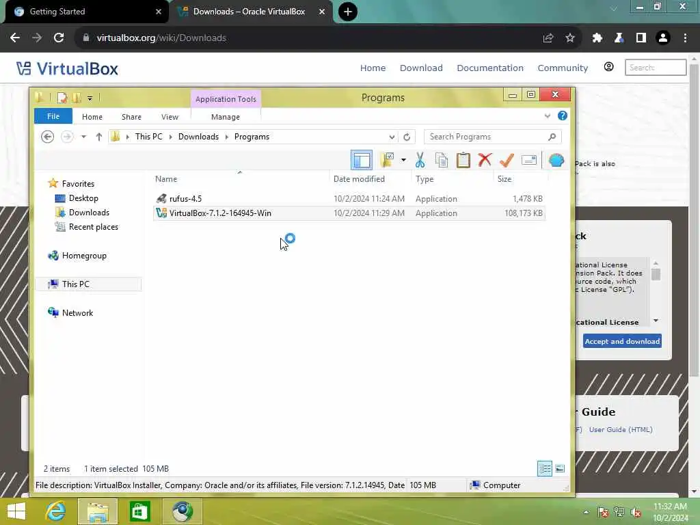This screenshot has height=525, width=700.
Task: Open Desktop in the navigation pane
Action: point(83,198)
